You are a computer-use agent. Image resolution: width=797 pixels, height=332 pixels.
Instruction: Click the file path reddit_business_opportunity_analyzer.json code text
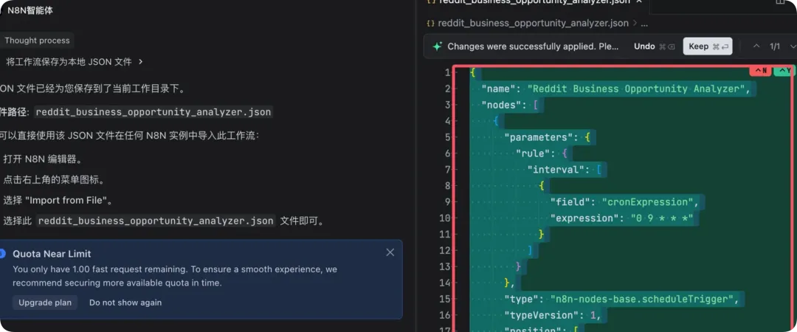[153, 112]
